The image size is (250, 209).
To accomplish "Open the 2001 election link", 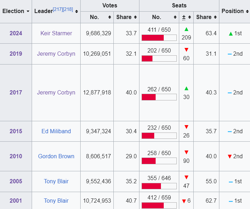I will coord(16,201).
